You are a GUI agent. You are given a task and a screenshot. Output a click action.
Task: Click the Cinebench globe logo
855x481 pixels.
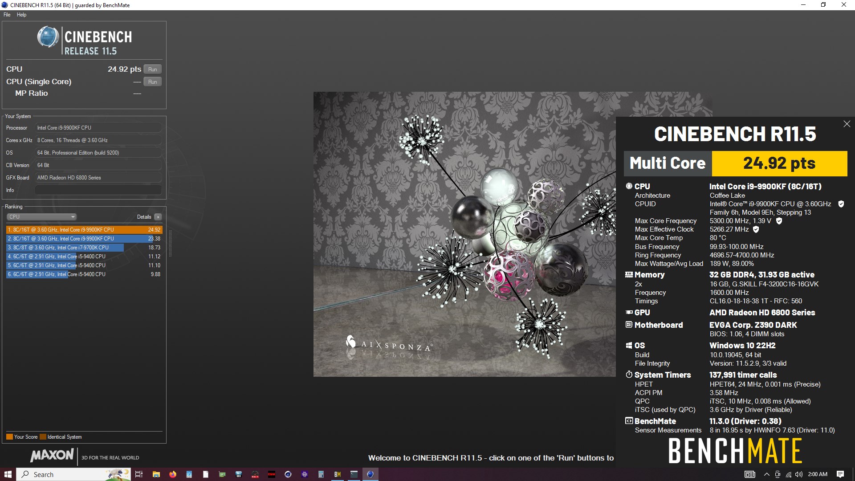pyautogui.click(x=48, y=37)
